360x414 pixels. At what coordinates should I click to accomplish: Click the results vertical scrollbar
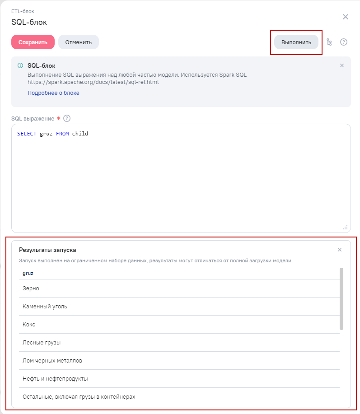[341, 299]
